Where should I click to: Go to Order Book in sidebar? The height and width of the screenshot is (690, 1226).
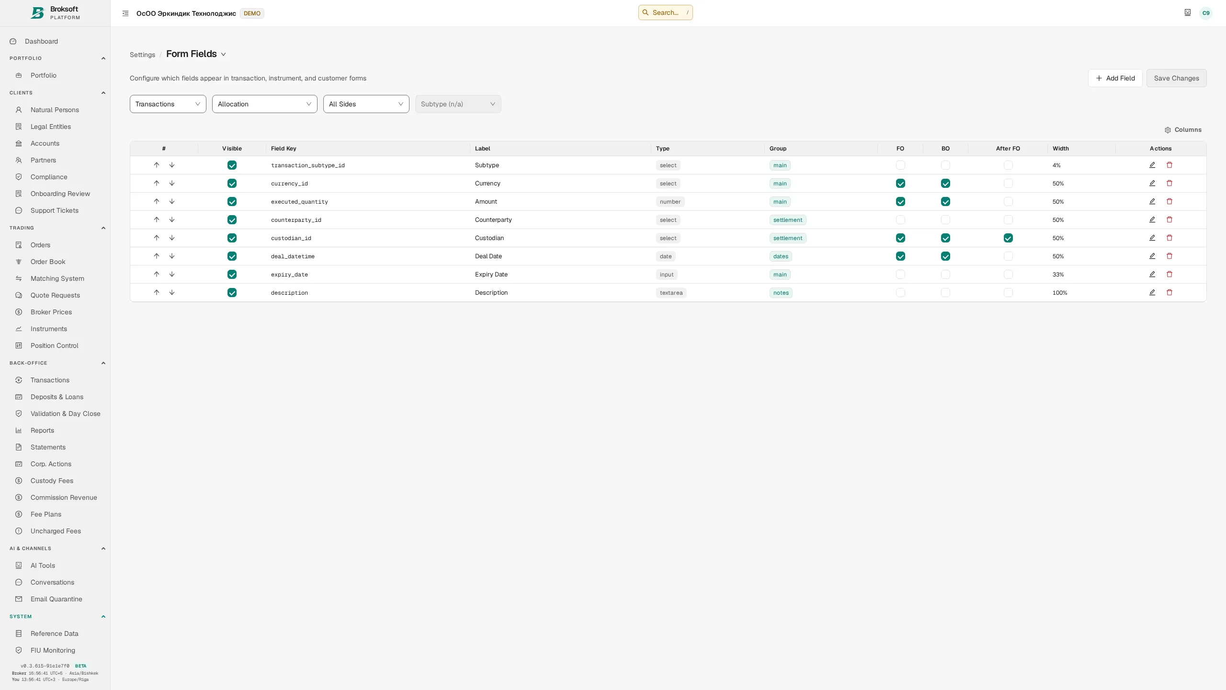[55, 262]
